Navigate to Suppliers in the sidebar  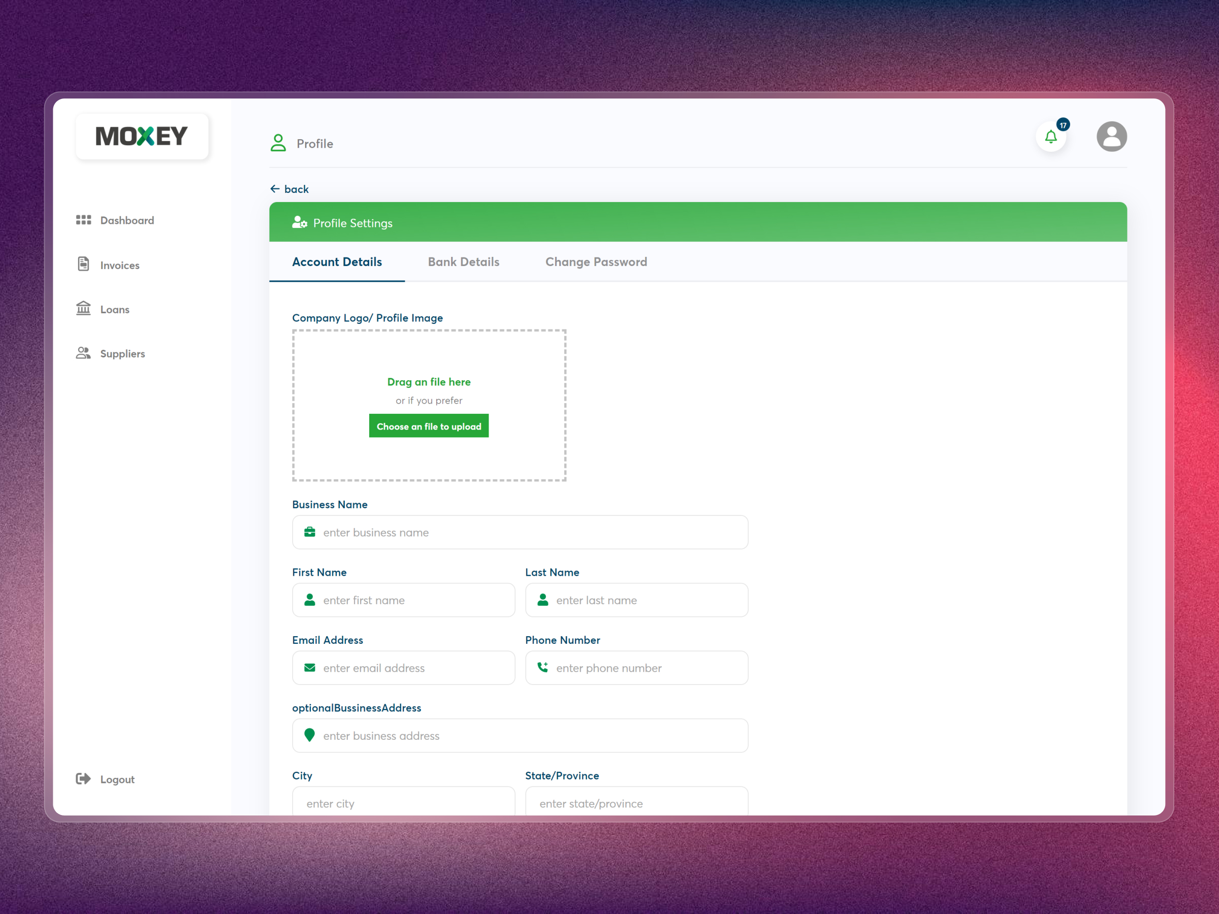122,353
